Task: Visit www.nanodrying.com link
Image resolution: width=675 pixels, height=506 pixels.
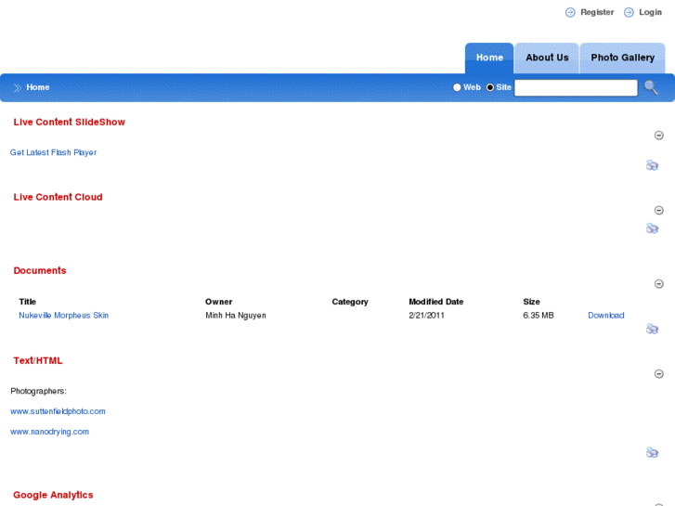Action: 49,432
